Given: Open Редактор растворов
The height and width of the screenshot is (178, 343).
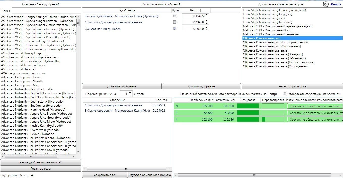Looking at the screenshot, I should pos(293,86).
